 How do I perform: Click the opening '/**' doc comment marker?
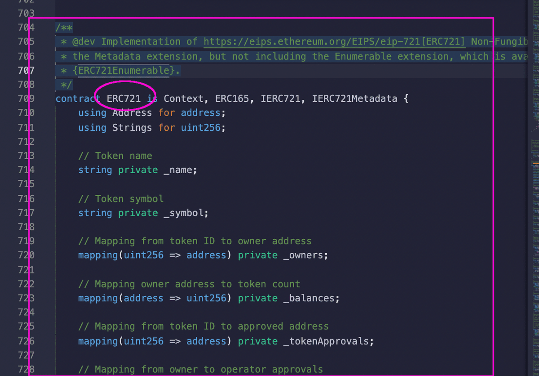click(x=64, y=27)
